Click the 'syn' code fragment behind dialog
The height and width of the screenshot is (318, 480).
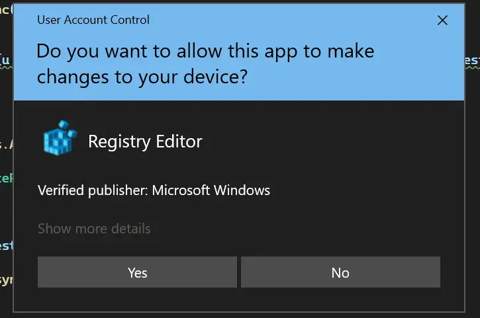(x=6, y=280)
